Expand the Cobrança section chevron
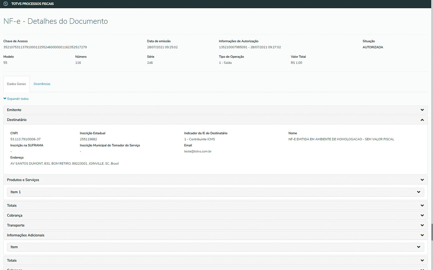433x270 pixels. point(422,215)
